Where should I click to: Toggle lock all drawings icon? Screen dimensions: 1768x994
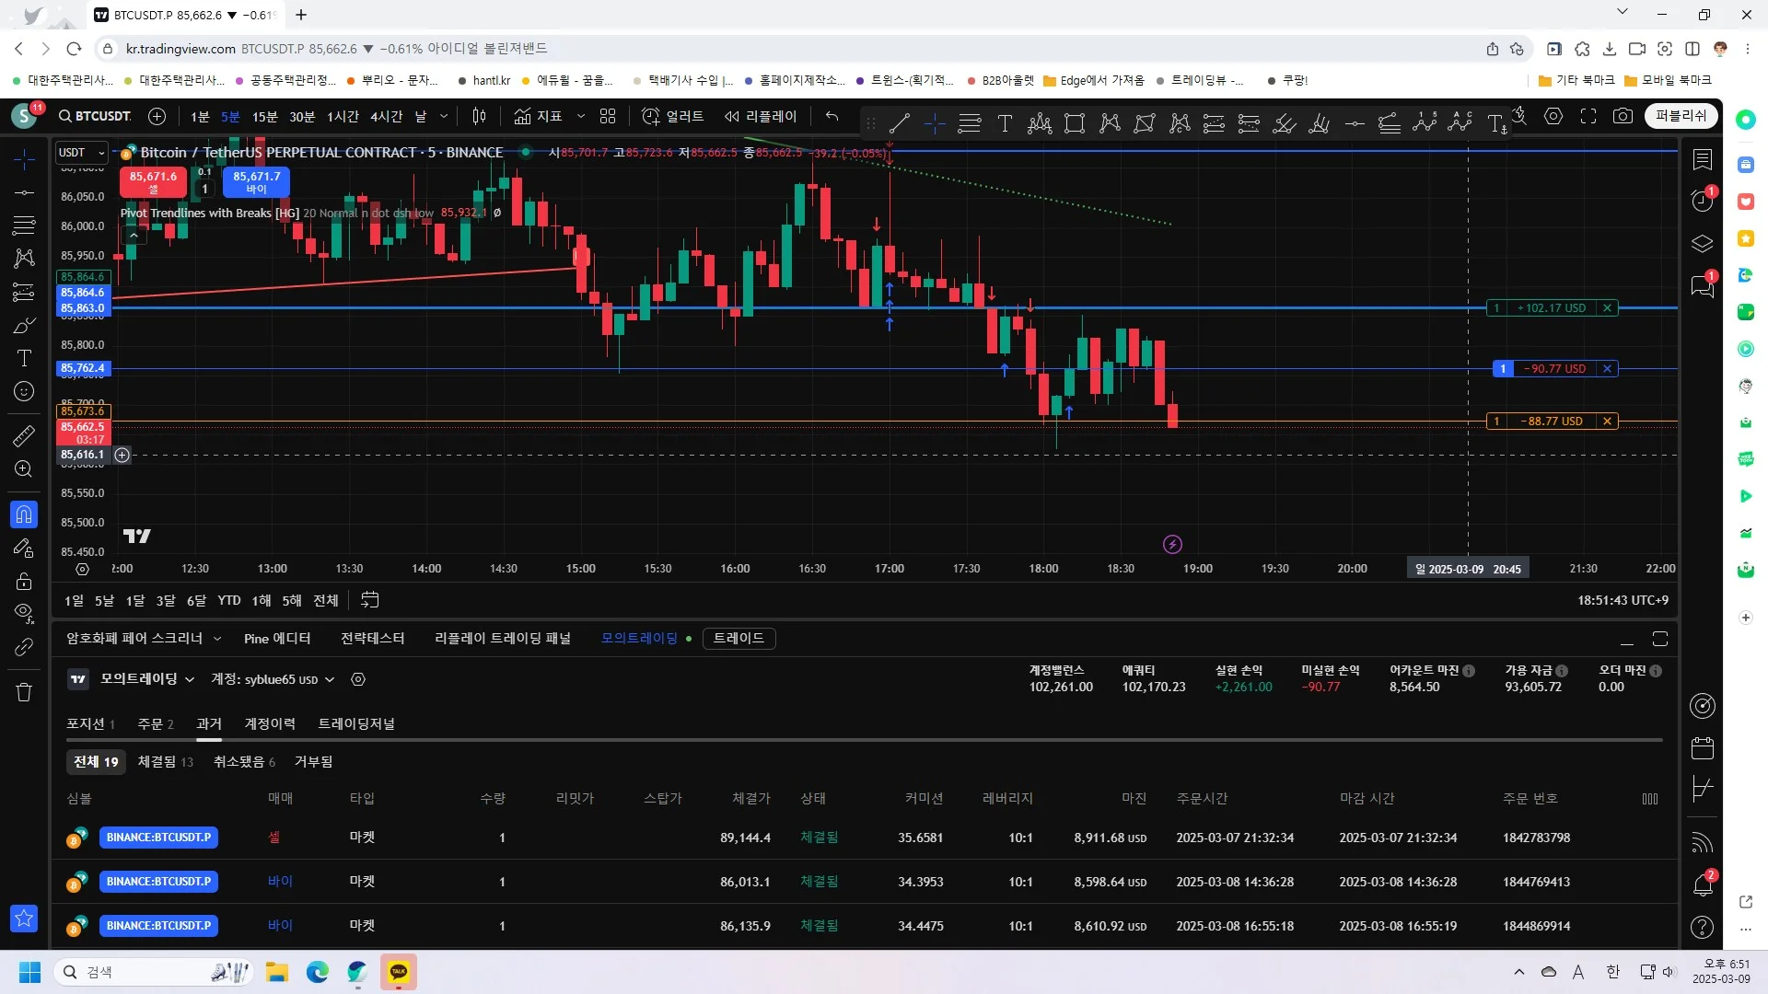point(24,581)
